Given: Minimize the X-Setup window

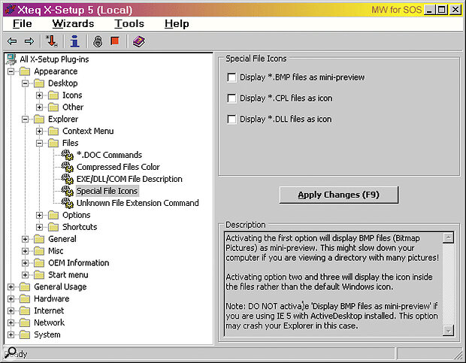Looking at the screenshot, I should point(429,10).
